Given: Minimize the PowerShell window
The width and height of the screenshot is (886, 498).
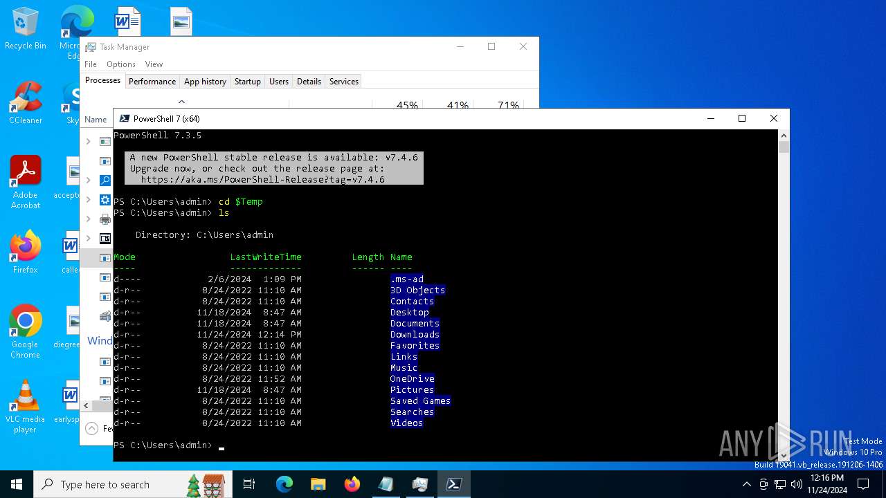Looking at the screenshot, I should (710, 118).
